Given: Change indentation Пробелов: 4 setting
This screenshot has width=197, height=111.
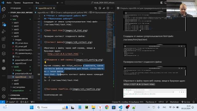Looking at the screenshot, I should click(151, 102).
